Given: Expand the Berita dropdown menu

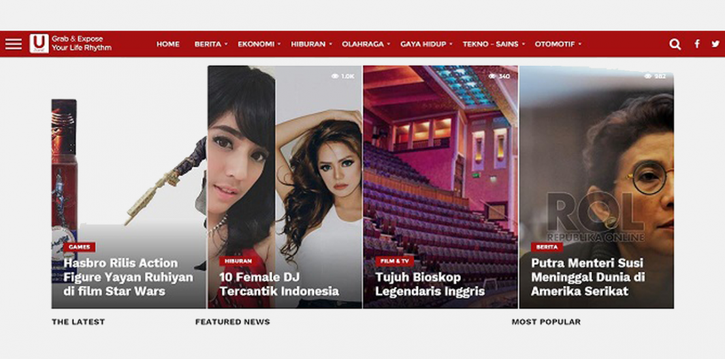Looking at the screenshot, I should coord(211,44).
